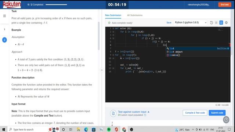Click the Auto-complete ready status
The image size is (235, 132).
coord(120,23)
